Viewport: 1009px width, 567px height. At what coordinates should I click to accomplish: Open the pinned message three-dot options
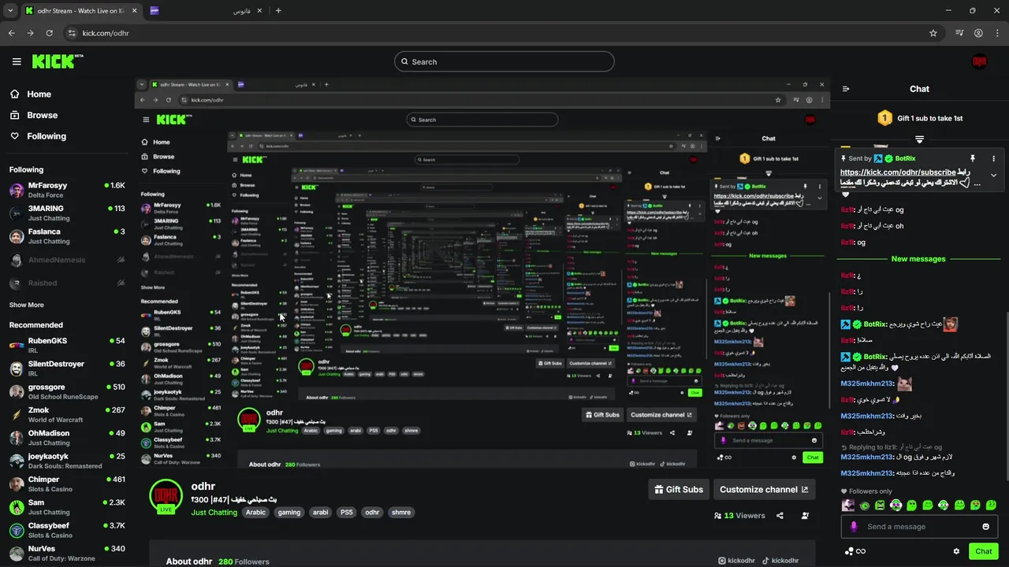[x=993, y=158]
